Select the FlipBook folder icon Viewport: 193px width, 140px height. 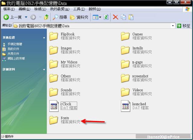[54, 36]
